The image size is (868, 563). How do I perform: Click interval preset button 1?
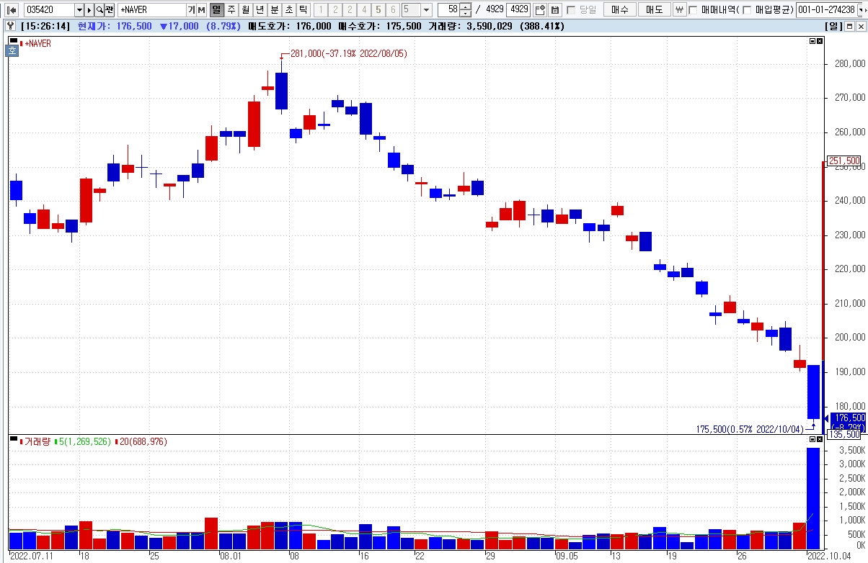tap(321, 10)
